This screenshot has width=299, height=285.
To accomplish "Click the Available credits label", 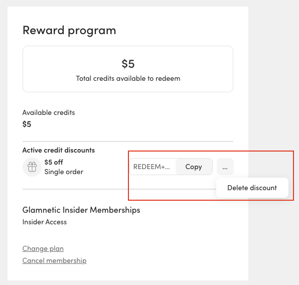I will (x=49, y=112).
